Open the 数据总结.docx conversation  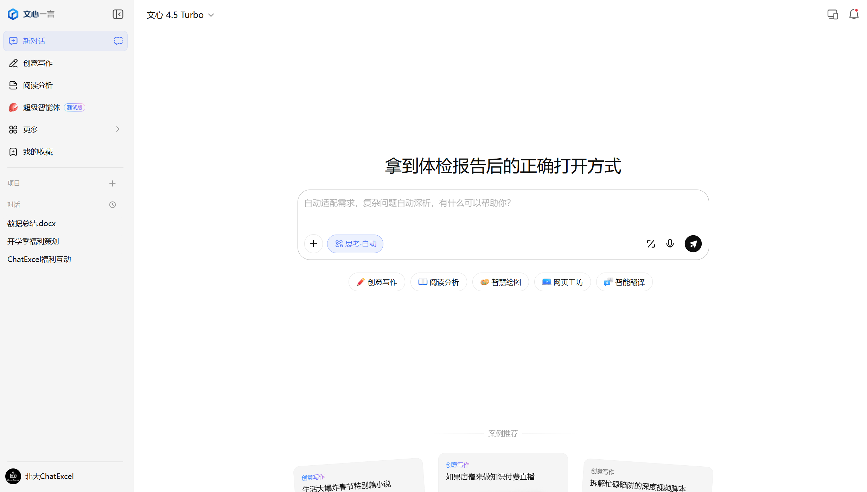32,224
